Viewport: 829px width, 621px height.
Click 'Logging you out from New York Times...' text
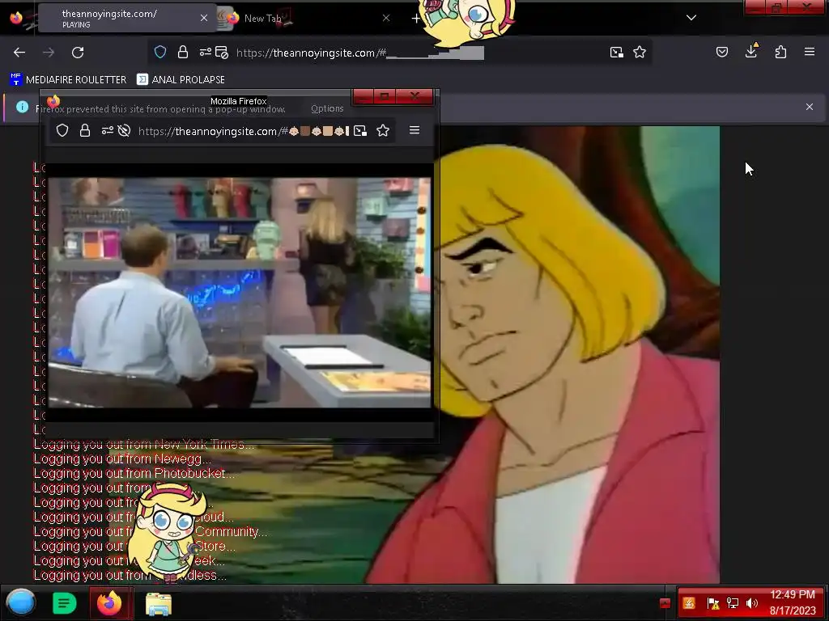coord(144,445)
